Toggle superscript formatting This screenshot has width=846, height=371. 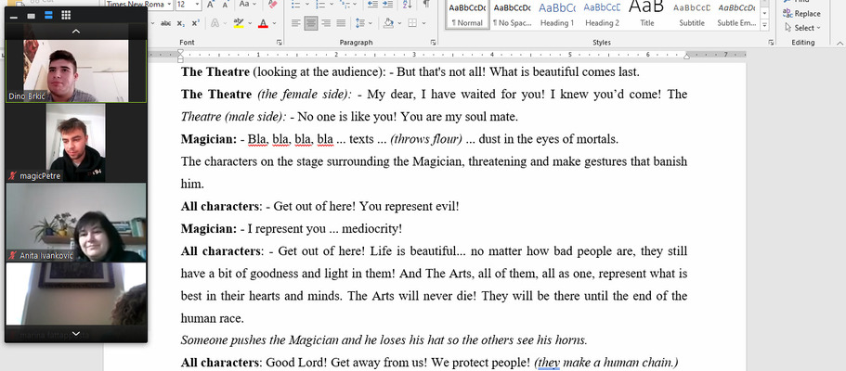click(x=195, y=23)
